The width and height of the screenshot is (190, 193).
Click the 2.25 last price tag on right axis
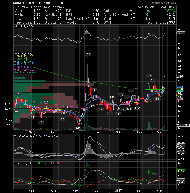(180, 76)
